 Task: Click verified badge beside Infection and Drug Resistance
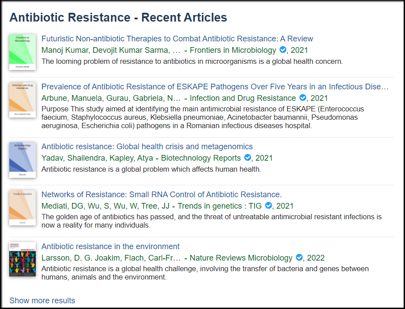[303, 98]
